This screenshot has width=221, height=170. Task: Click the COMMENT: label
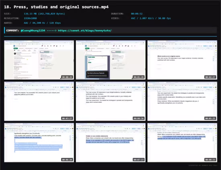[x=12, y=30]
